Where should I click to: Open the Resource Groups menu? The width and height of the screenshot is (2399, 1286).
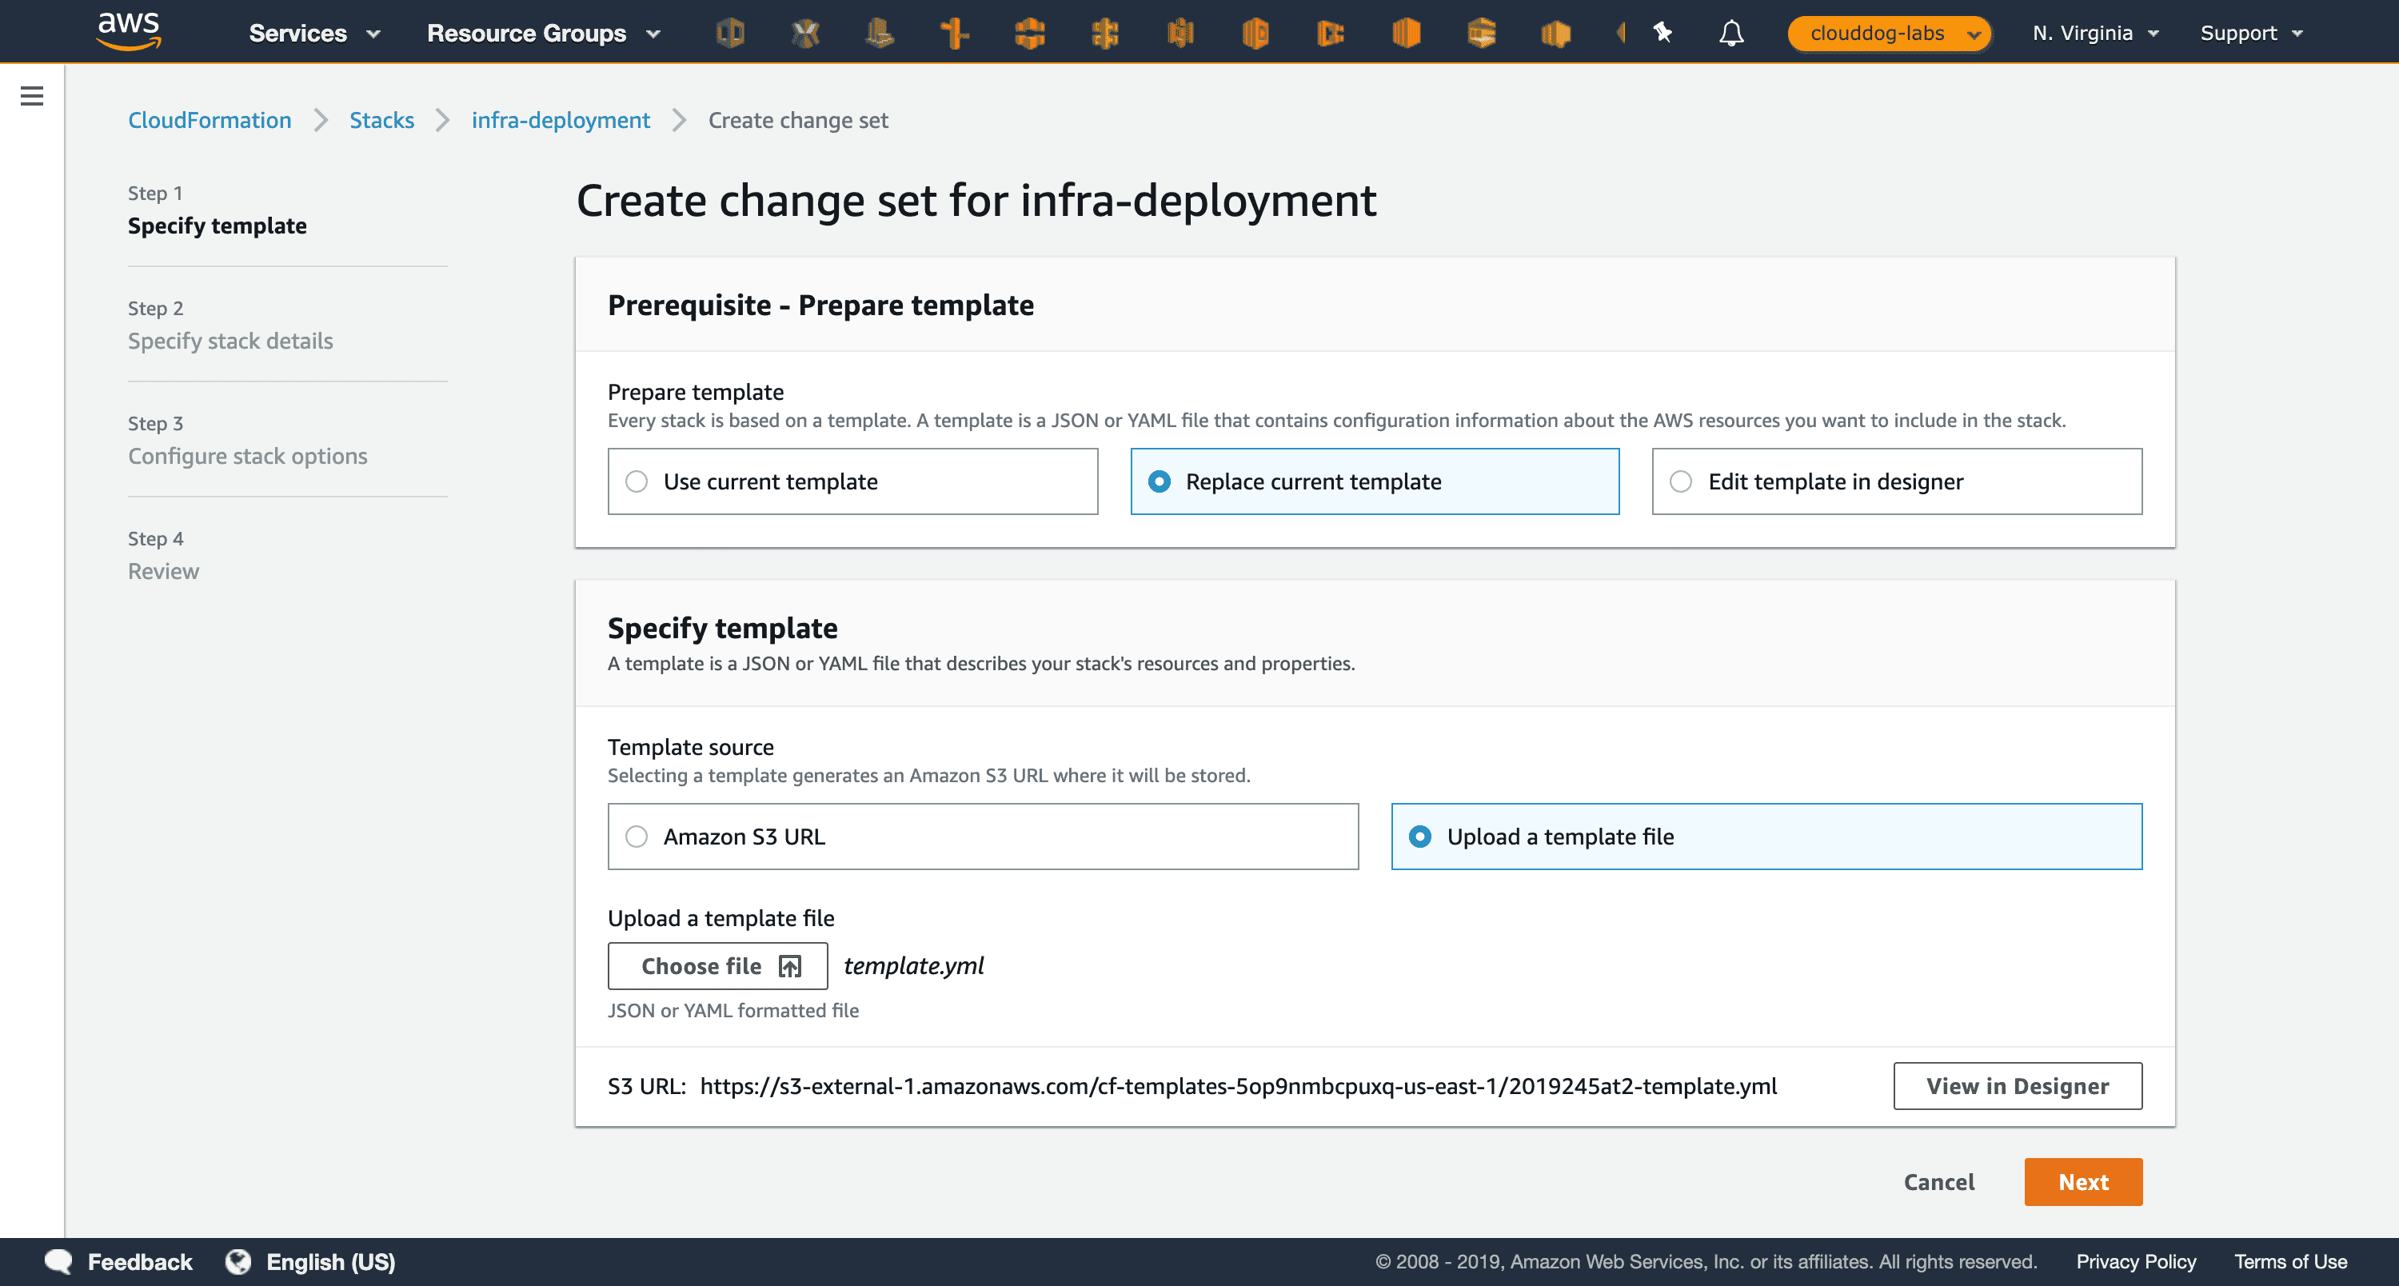pos(543,34)
